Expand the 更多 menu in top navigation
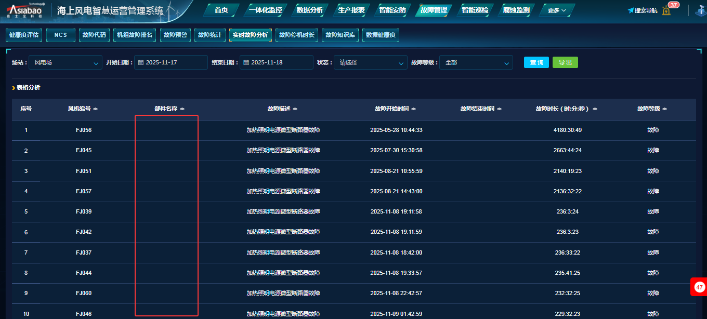The width and height of the screenshot is (707, 319). click(x=557, y=10)
